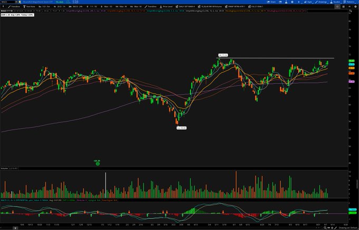The width and height of the screenshot is (359, 230).
Task: Switch to Max : M monthly timeframe
Action: (x=136, y=7)
